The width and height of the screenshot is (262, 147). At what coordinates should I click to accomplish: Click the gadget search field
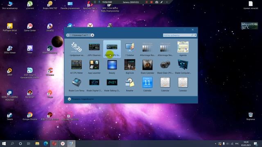click(x=177, y=35)
